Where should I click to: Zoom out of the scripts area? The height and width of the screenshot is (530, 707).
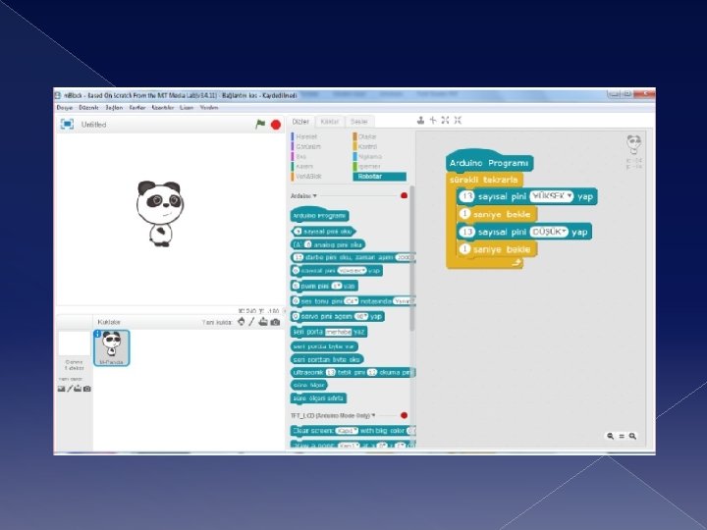pos(610,436)
